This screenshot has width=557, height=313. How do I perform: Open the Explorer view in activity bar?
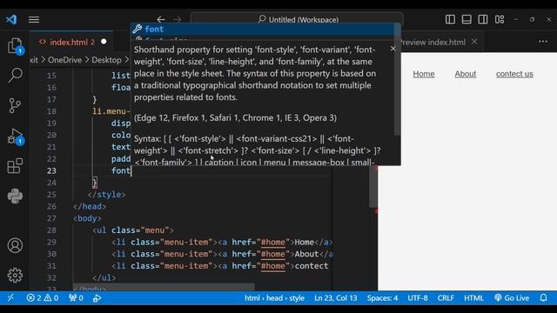click(x=15, y=46)
